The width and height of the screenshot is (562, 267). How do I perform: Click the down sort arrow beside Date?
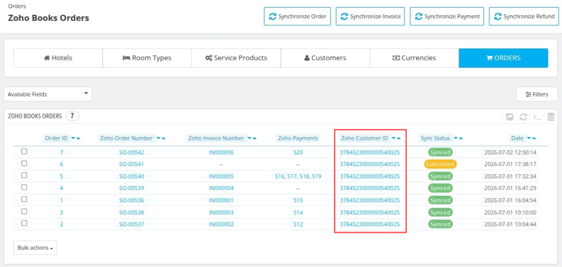[529, 138]
